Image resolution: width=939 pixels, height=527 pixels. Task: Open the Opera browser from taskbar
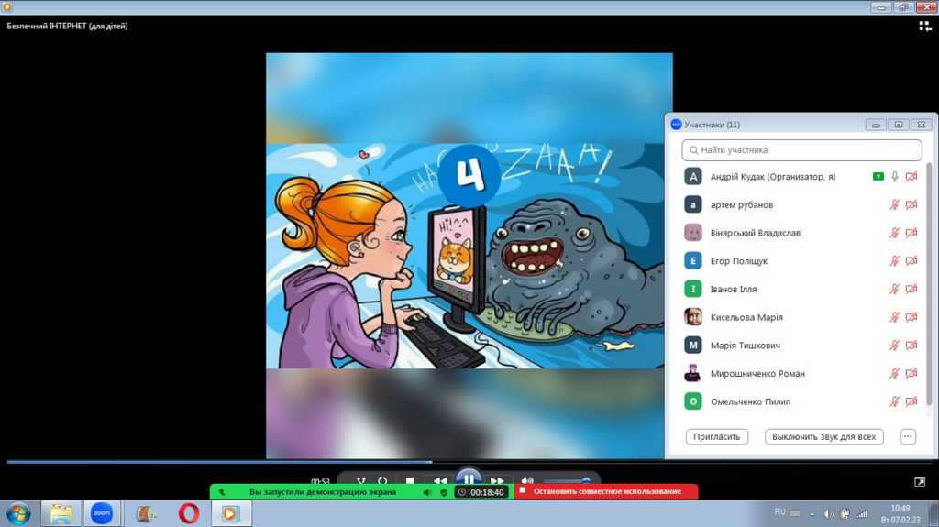click(189, 514)
